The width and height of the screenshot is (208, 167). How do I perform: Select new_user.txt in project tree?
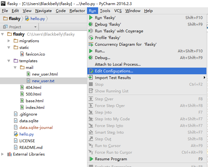point(43,81)
